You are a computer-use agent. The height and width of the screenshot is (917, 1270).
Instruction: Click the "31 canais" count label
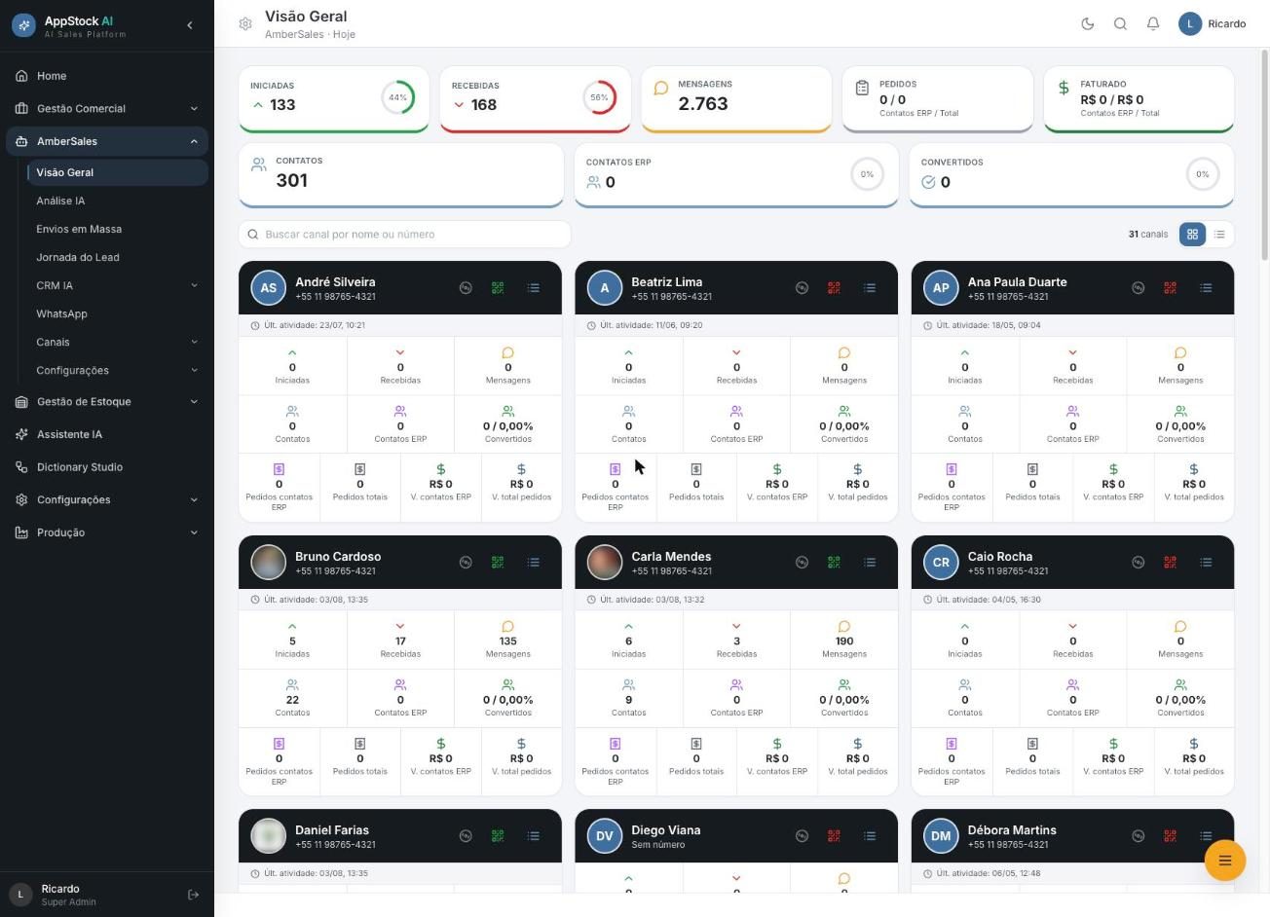tap(1147, 235)
